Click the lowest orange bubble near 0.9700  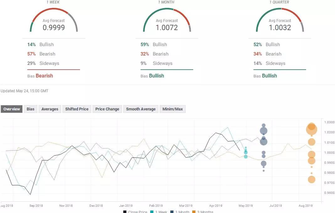[x=311, y=179]
